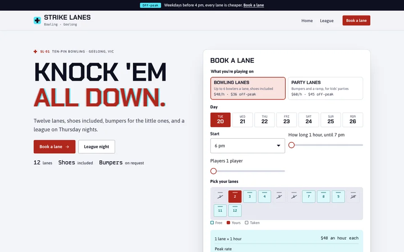
Task: Follow the Book a lane banner link
Action: coord(253,5)
